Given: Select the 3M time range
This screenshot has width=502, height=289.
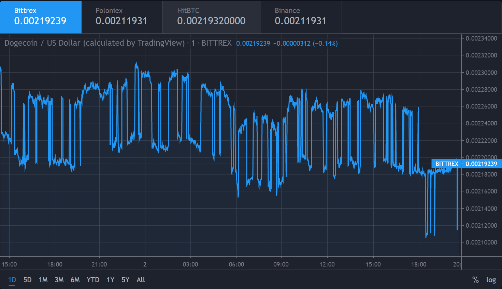Looking at the screenshot, I should coord(59,280).
